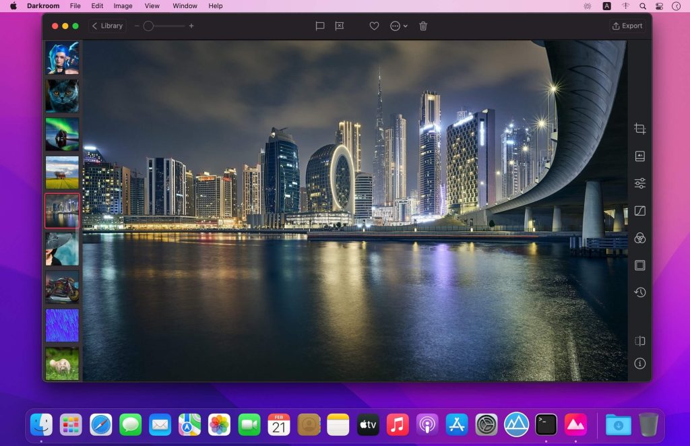Favorite the photo with the heart icon

[x=375, y=26]
